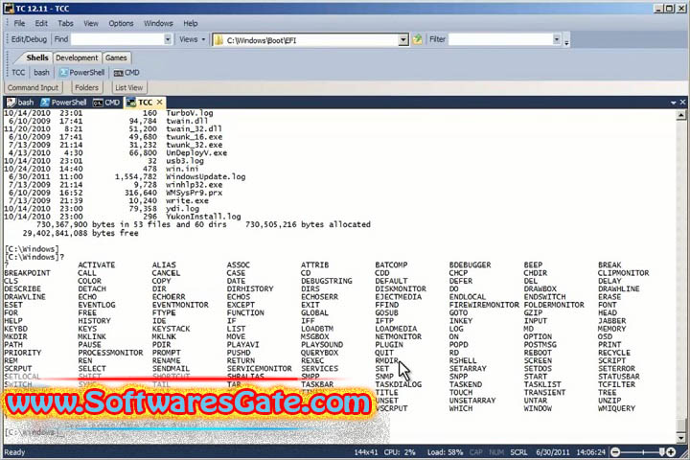Screen dimensions: 690x460
Task: Toggle the Folders pane
Action: 86,87
